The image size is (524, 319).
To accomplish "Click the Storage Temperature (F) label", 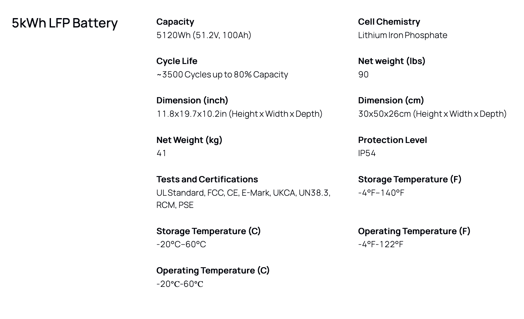I will coord(410,179).
